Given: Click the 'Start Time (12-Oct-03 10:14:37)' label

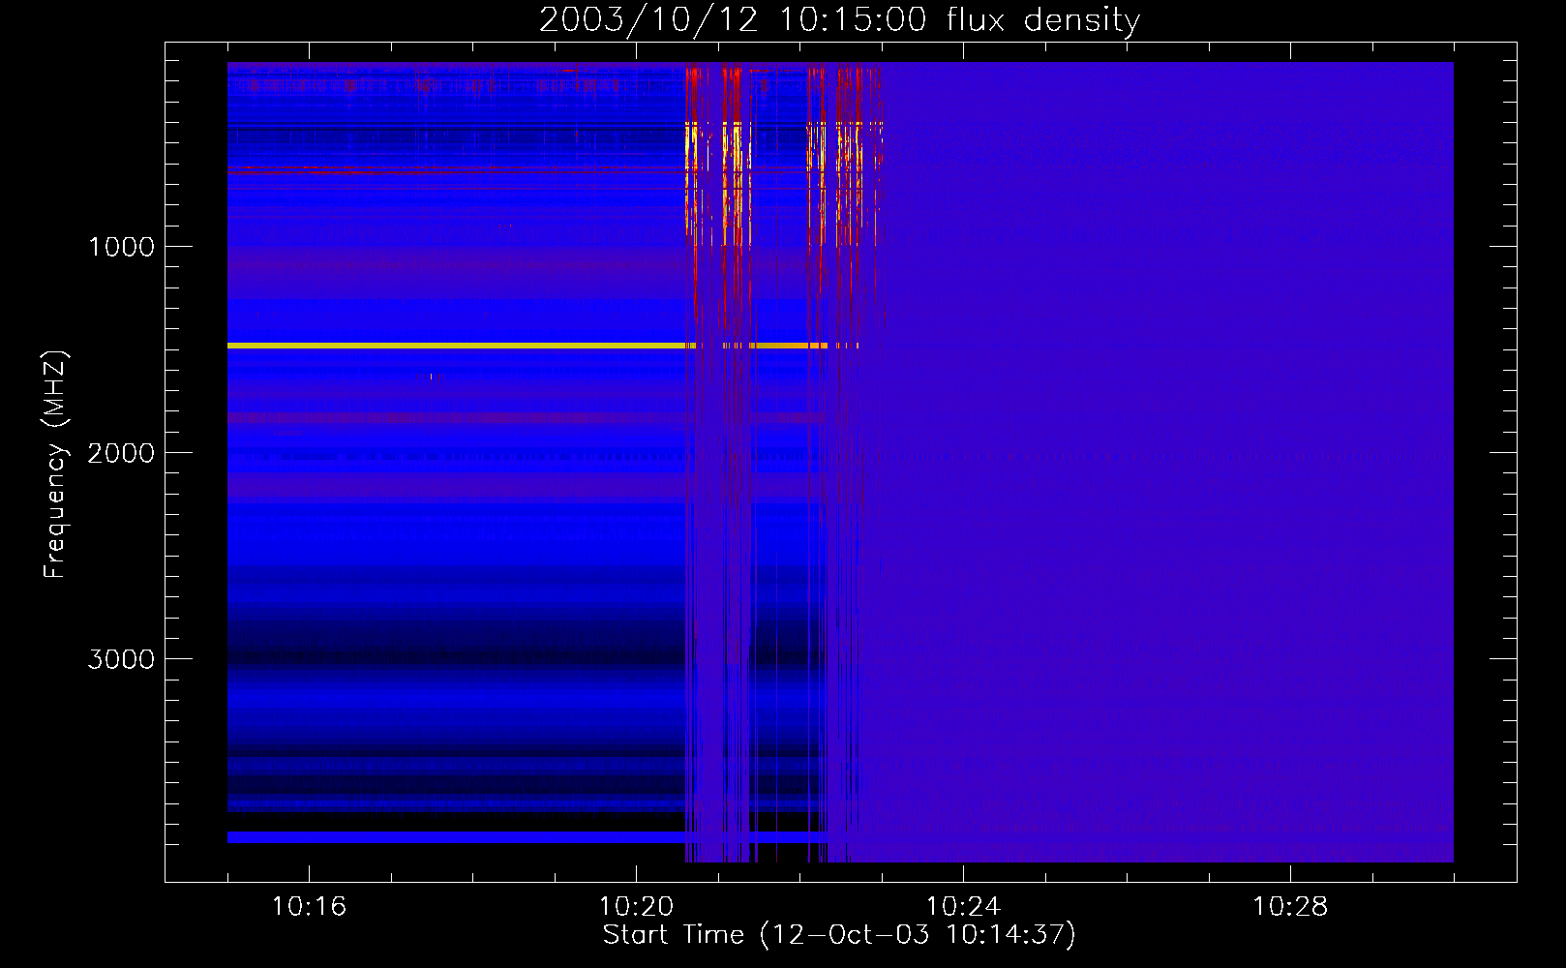Looking at the screenshot, I should (839, 934).
